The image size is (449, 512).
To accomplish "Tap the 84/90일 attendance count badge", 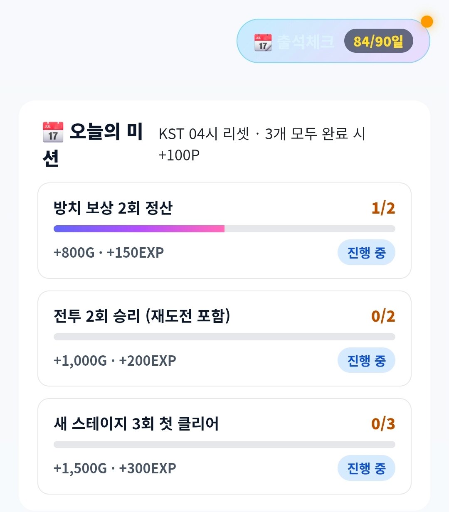I will tap(378, 41).
